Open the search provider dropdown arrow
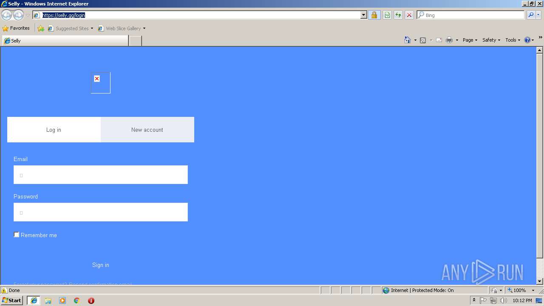The height and width of the screenshot is (306, 544). [539, 15]
